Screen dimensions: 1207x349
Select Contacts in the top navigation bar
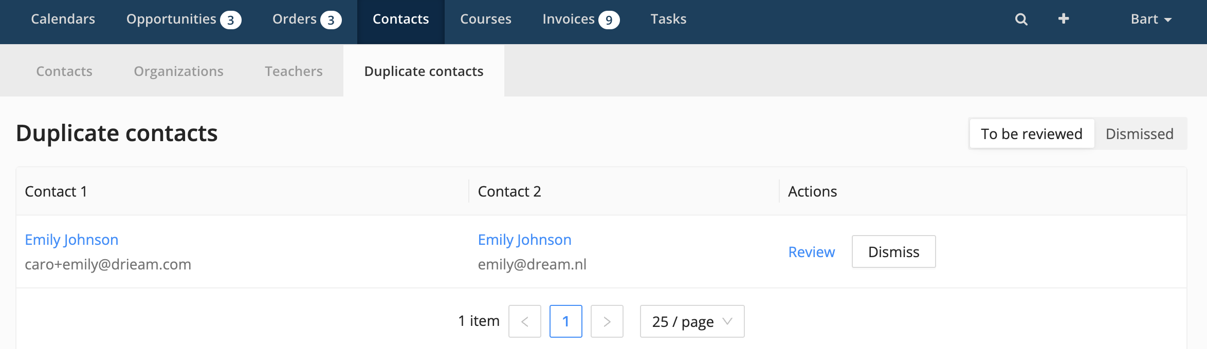[x=401, y=22]
